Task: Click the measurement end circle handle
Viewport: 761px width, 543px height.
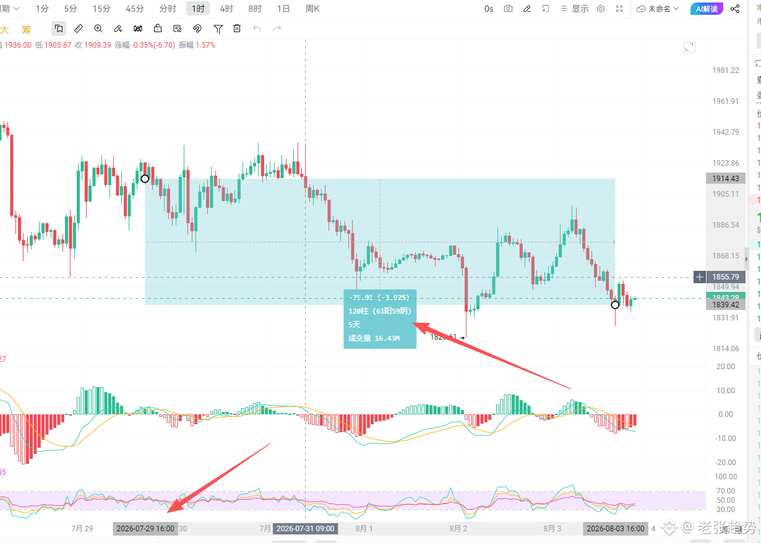Action: tap(615, 305)
